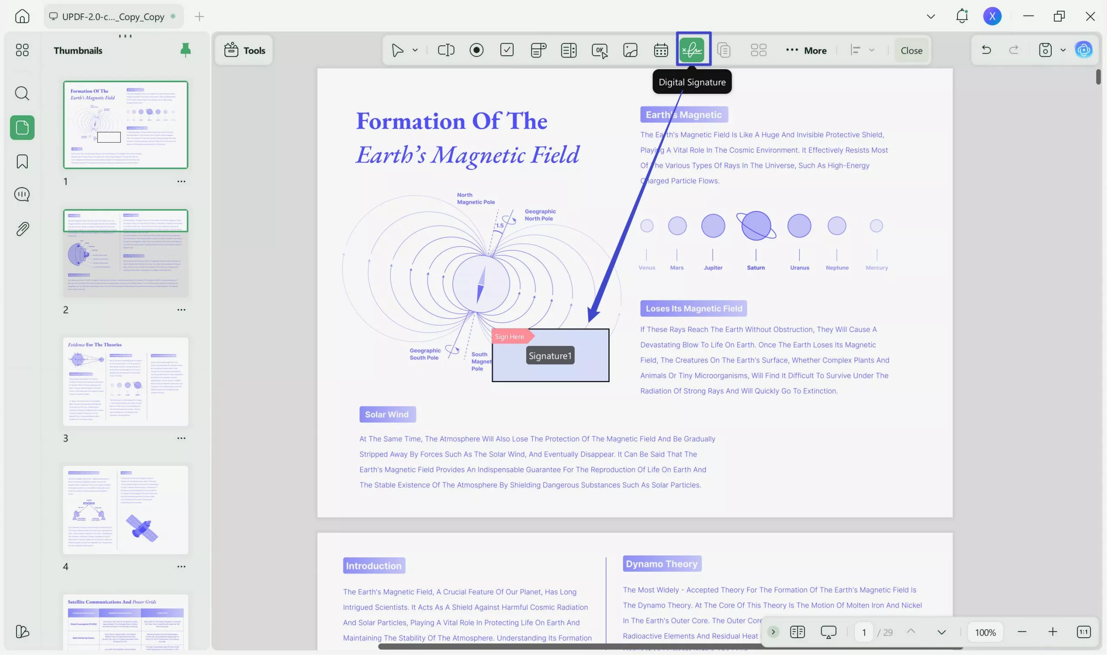
Task: Switch to the UPDF-2.0 document tab
Action: pos(113,17)
